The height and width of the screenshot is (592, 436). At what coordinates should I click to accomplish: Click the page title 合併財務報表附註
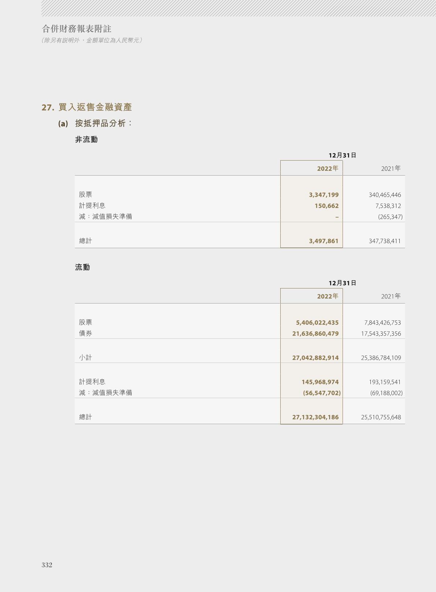pos(77,29)
